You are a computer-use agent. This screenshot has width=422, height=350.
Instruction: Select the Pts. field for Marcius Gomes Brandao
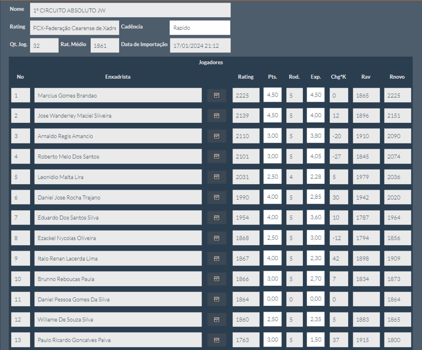(x=272, y=95)
